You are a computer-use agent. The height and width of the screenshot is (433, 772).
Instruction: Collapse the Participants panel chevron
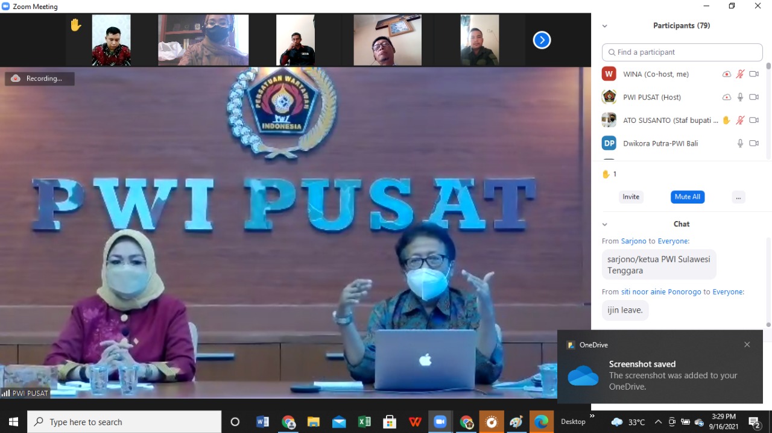(x=604, y=26)
